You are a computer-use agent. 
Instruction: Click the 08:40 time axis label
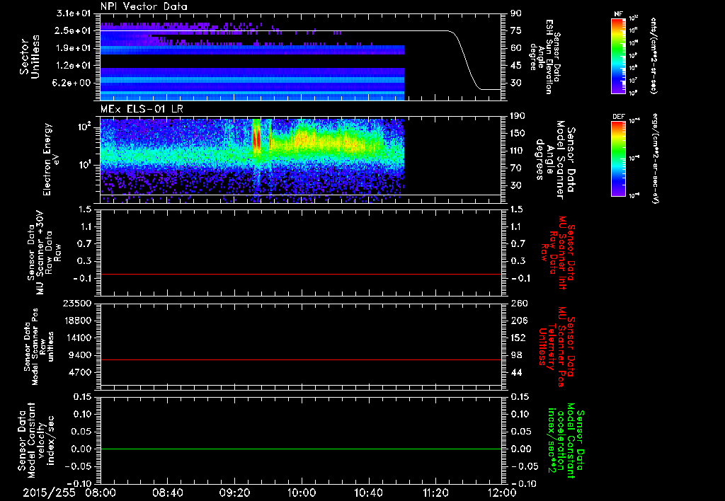click(x=167, y=493)
